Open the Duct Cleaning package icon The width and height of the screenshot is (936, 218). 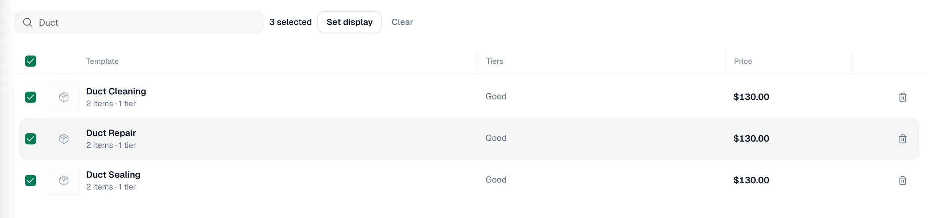click(x=64, y=97)
